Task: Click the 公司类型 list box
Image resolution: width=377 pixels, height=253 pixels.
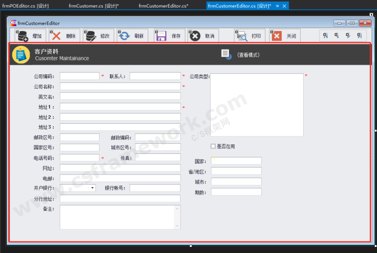Action: coord(256,105)
